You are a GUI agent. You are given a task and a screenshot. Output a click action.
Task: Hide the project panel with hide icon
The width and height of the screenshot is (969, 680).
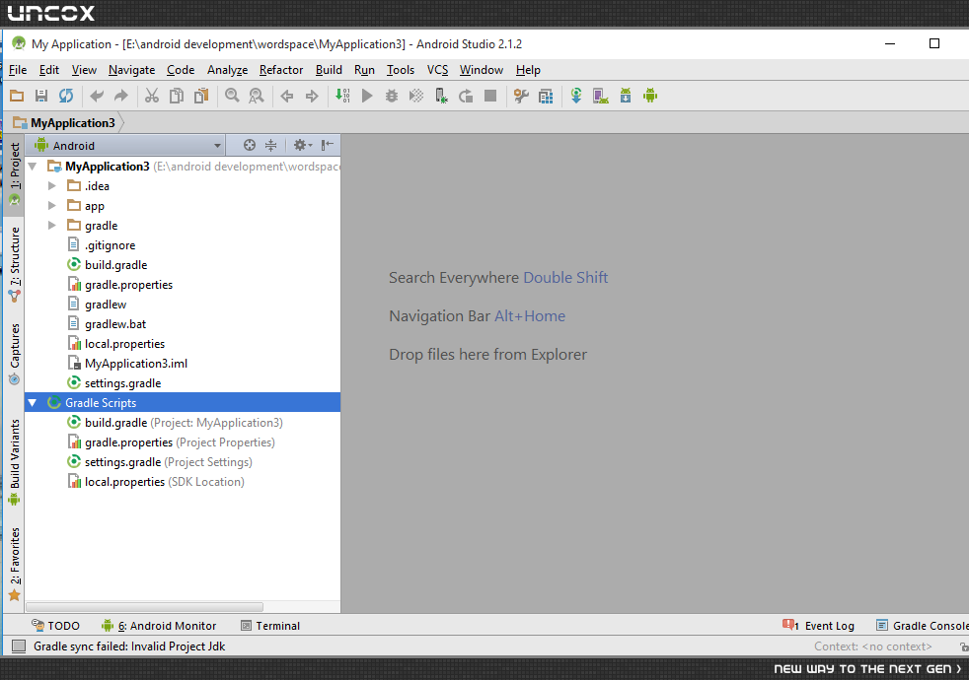[x=328, y=145]
